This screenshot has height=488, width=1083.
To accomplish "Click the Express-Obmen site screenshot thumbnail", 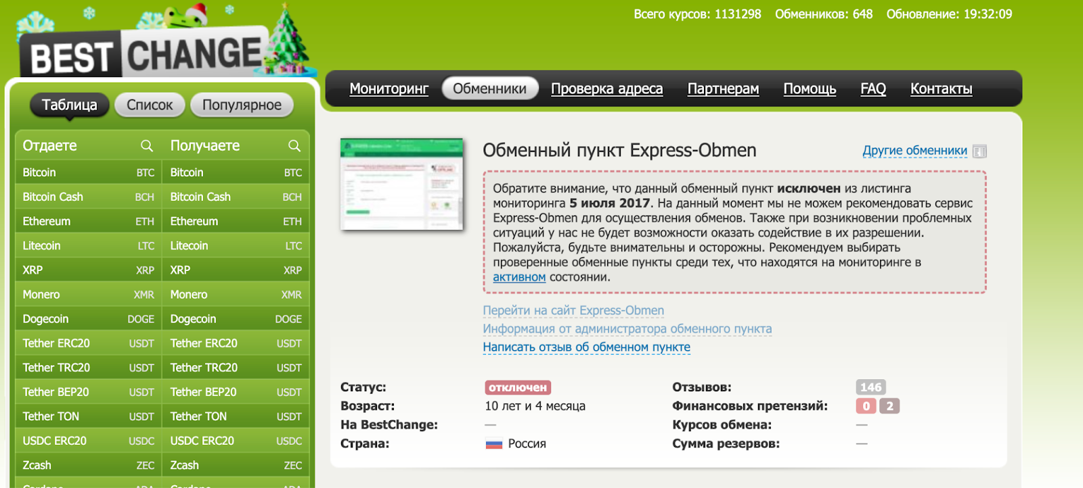I will [402, 185].
